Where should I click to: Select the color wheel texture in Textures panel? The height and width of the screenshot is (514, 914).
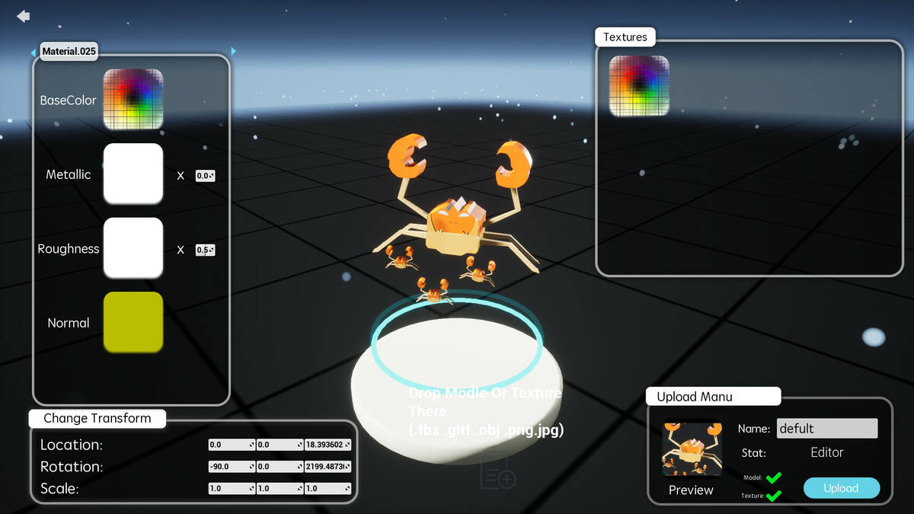pyautogui.click(x=639, y=85)
